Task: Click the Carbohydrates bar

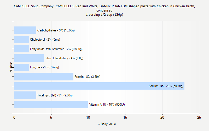Action: [25, 30]
